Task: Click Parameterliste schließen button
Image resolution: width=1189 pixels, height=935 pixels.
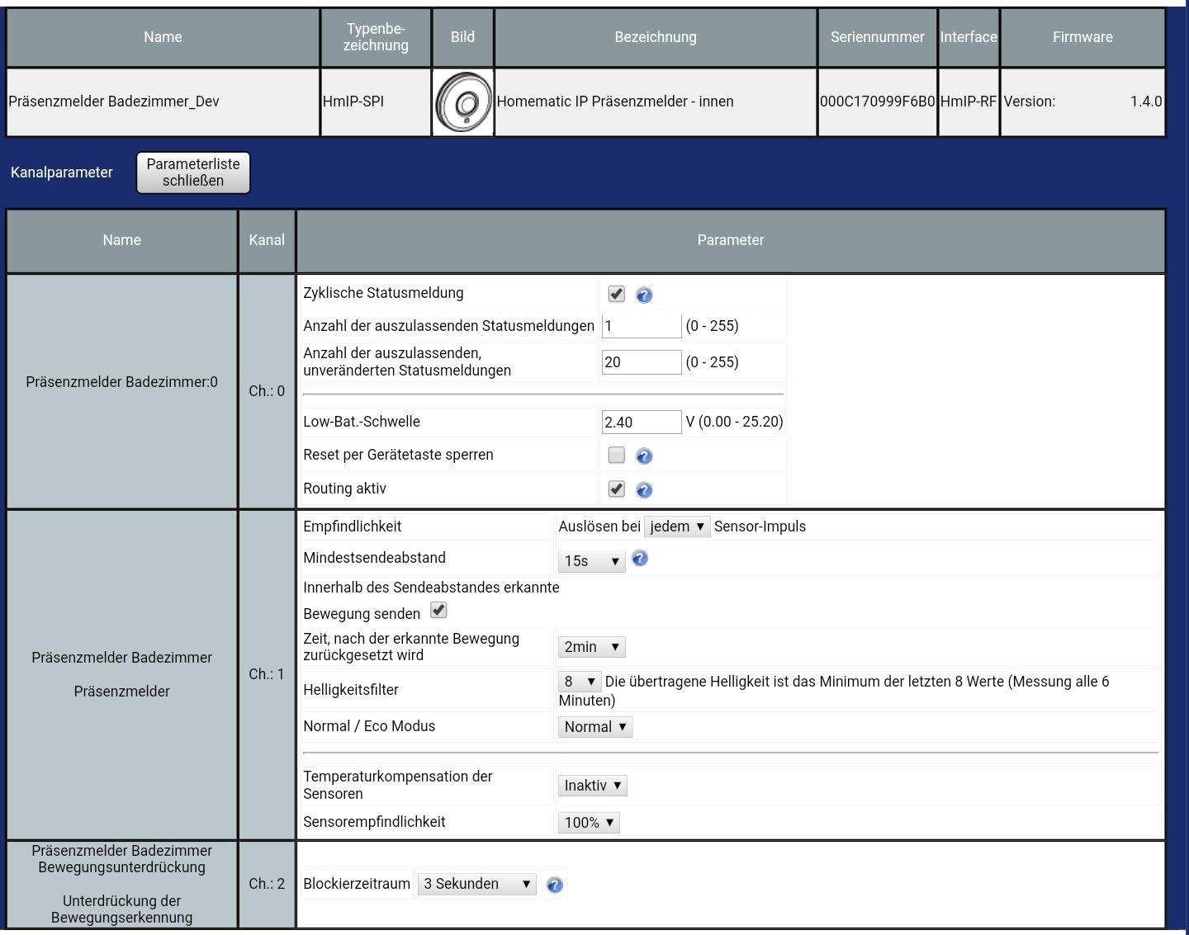Action: click(193, 172)
